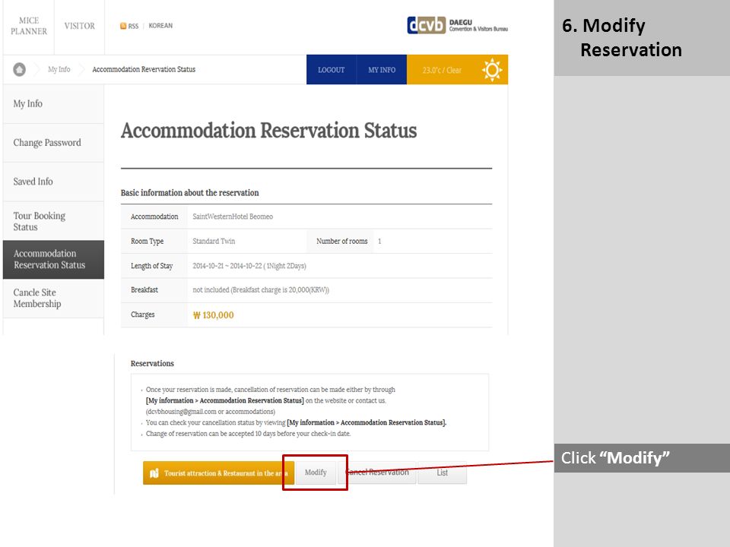Click the home icon in breadcrumb
Image resolution: width=730 pixels, height=547 pixels.
tap(20, 70)
